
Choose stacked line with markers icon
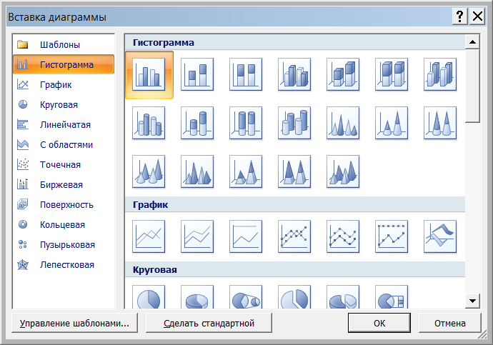(343, 236)
